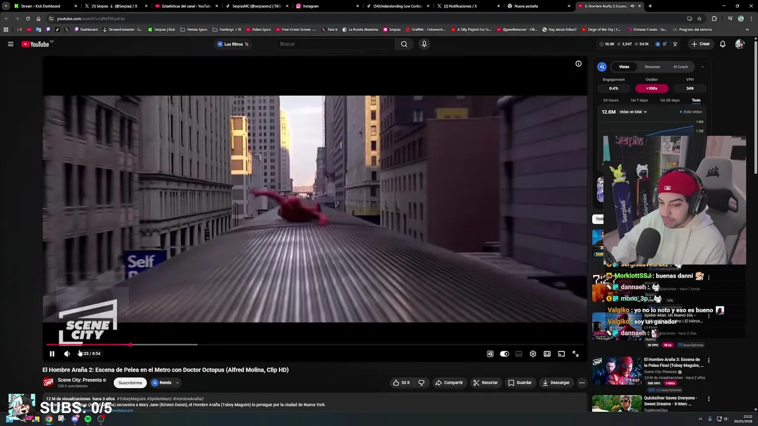Open Chrome from the taskbar
The height and width of the screenshot is (426, 758).
[x=49, y=419]
